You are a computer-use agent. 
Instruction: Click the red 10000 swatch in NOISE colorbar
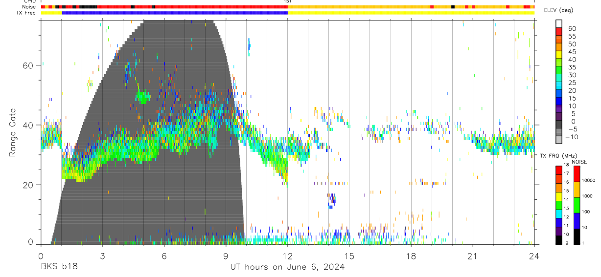pyautogui.click(x=577, y=174)
